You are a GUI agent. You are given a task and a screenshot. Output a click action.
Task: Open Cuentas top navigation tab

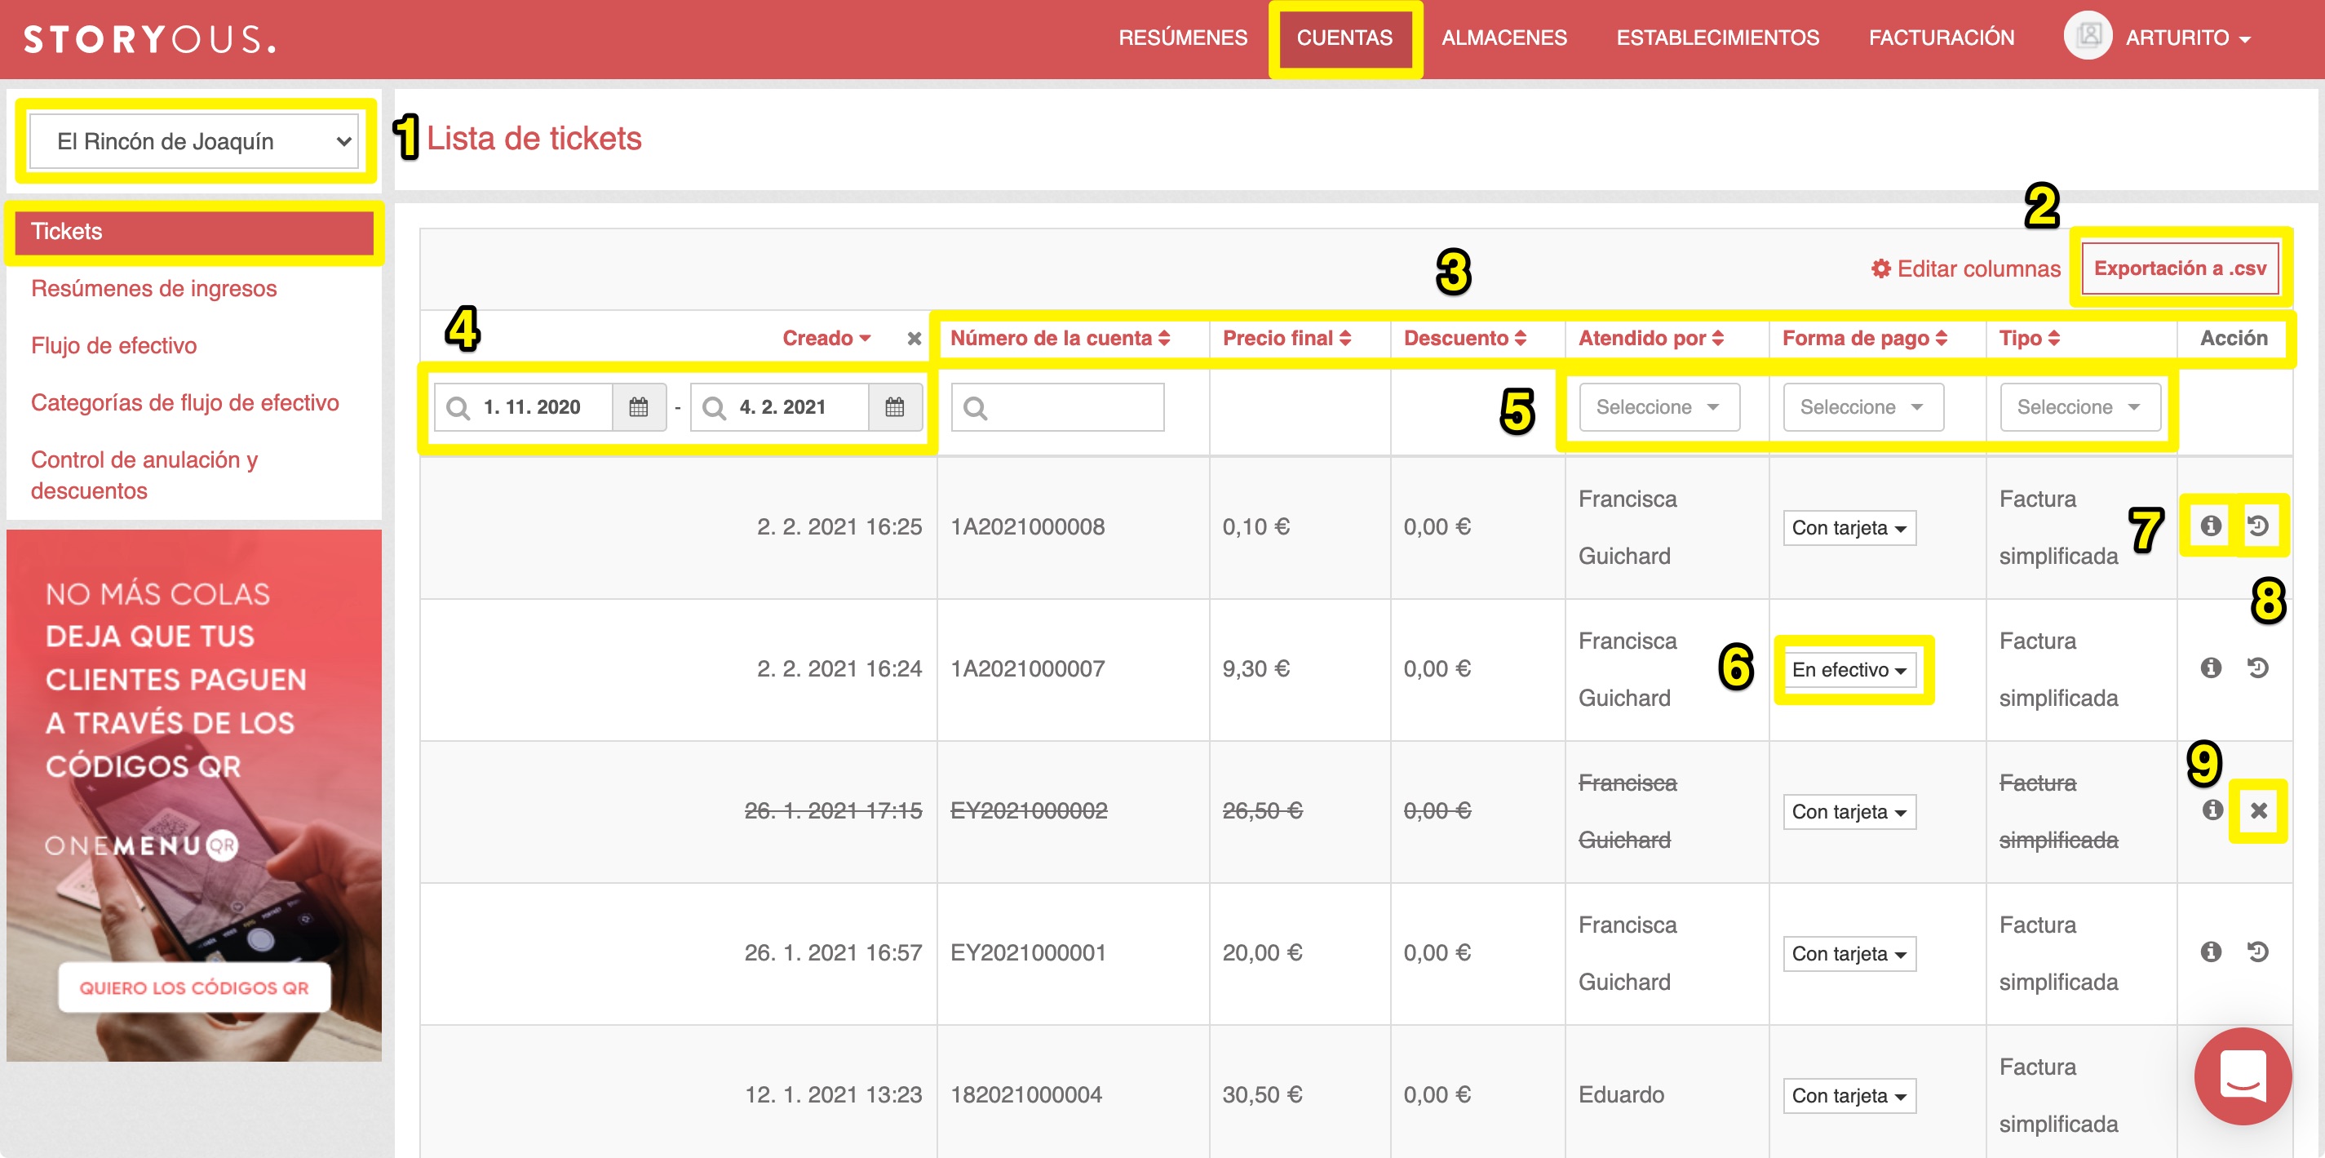(1344, 38)
